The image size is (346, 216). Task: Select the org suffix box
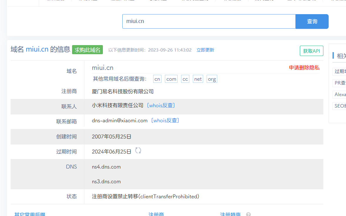(212, 79)
